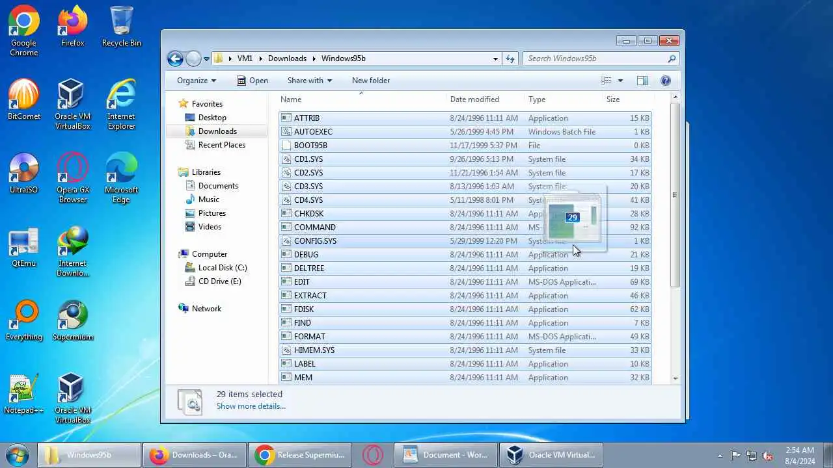Image resolution: width=833 pixels, height=468 pixels.
Task: Sort by the Date modified column header
Action: (x=485, y=99)
